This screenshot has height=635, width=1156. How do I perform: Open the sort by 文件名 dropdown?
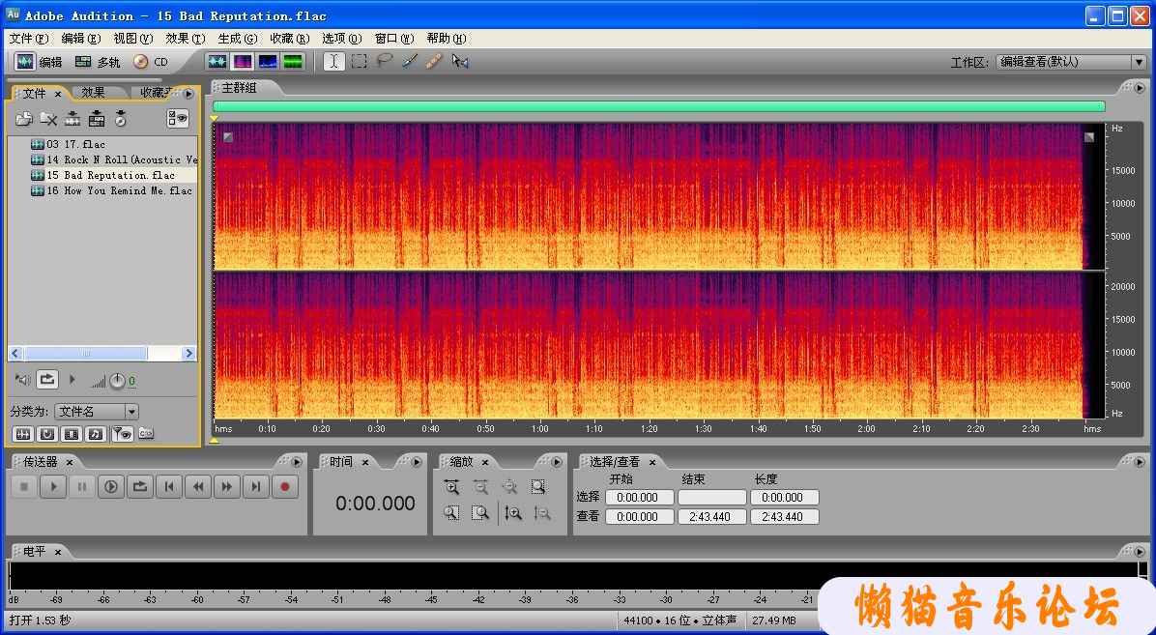click(131, 412)
